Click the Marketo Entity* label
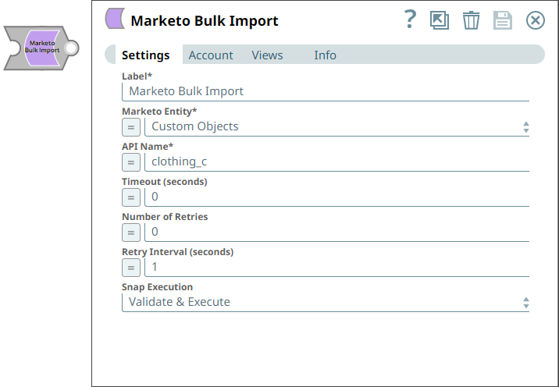The image size is (559, 387). (x=159, y=112)
